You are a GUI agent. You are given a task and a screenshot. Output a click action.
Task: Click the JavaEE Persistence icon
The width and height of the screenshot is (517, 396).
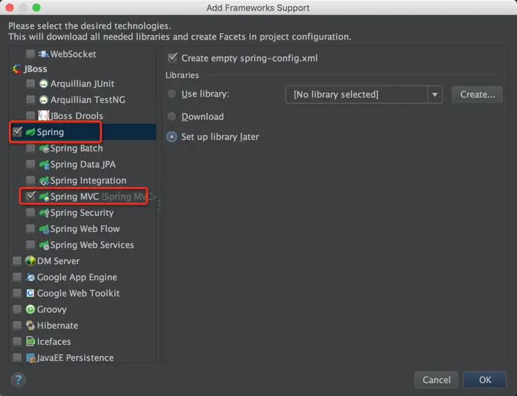point(31,358)
